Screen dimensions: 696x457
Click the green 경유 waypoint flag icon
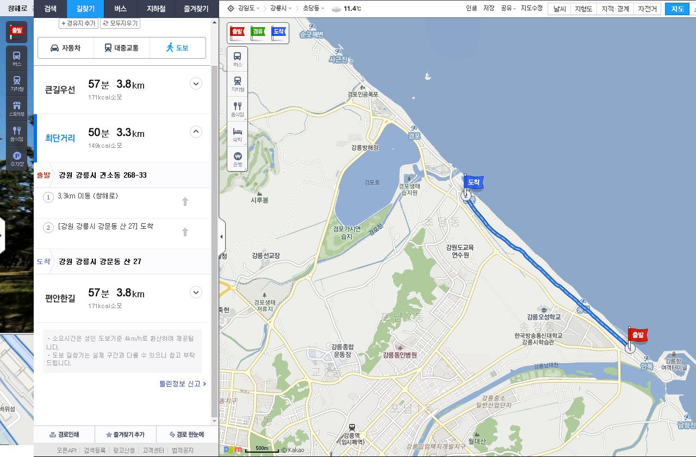point(258,33)
